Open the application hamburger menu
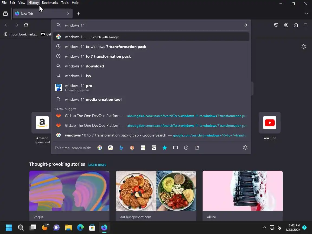 pyautogui.click(x=305, y=25)
